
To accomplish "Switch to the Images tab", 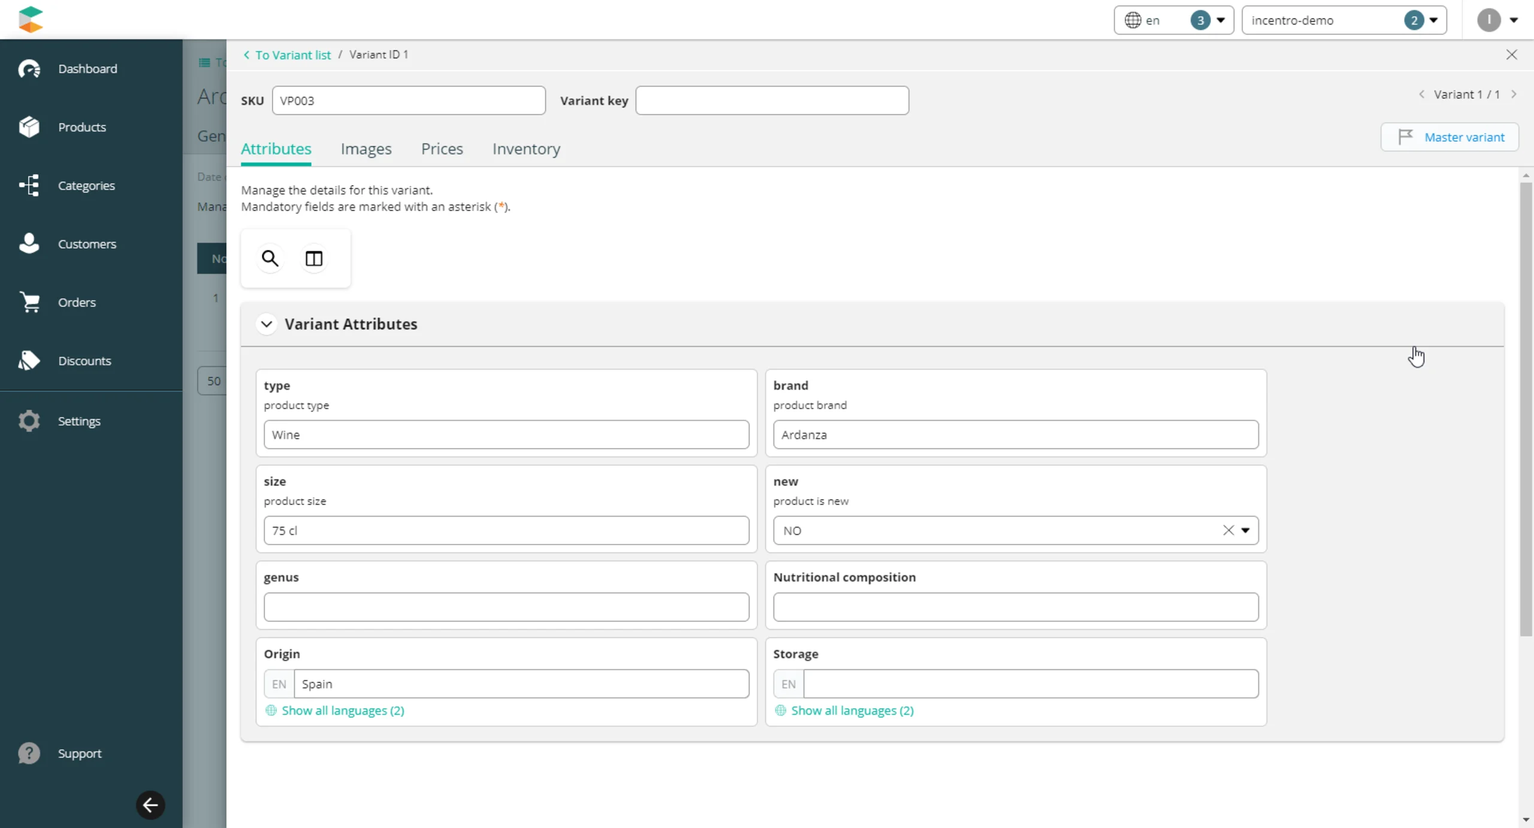I will point(366,149).
